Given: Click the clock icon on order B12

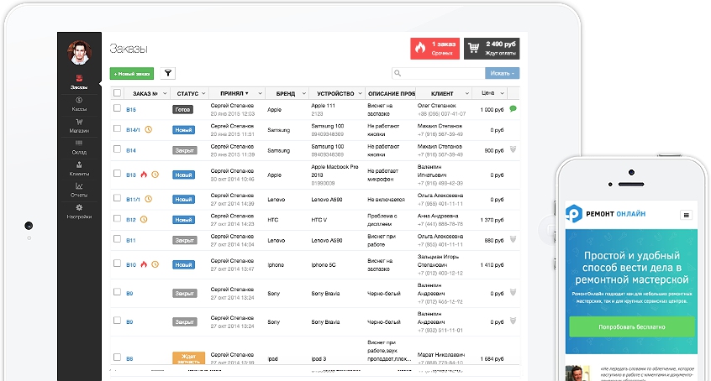Looking at the screenshot, I should (144, 219).
